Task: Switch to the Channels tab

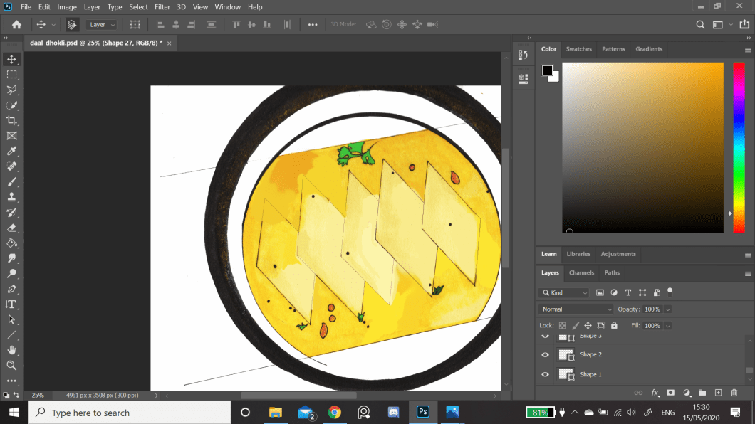Action: pyautogui.click(x=581, y=272)
